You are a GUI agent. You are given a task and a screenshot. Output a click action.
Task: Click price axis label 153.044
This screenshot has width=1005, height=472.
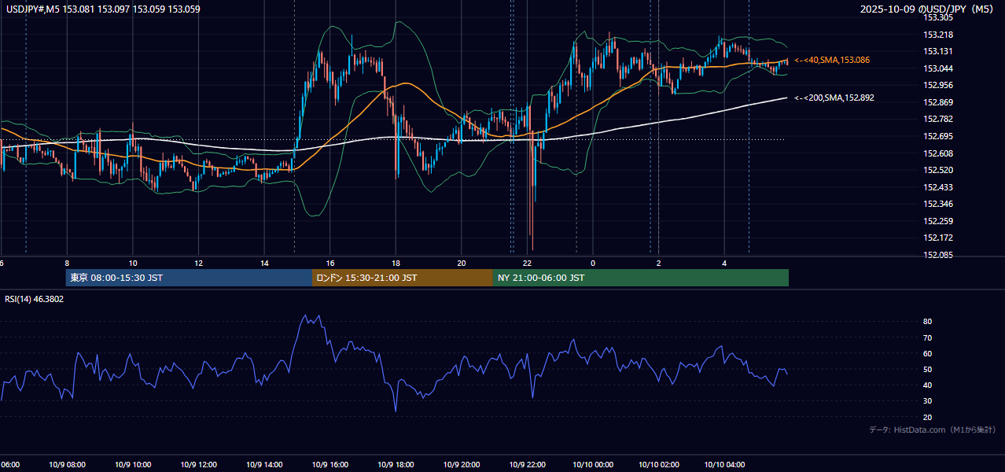point(937,68)
